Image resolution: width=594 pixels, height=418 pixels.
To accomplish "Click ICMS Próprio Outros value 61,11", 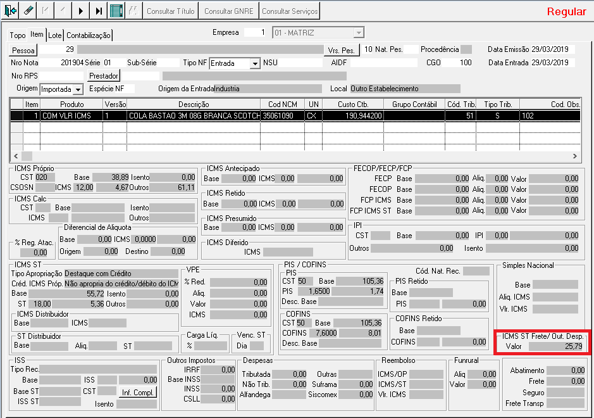I will coord(173,187).
